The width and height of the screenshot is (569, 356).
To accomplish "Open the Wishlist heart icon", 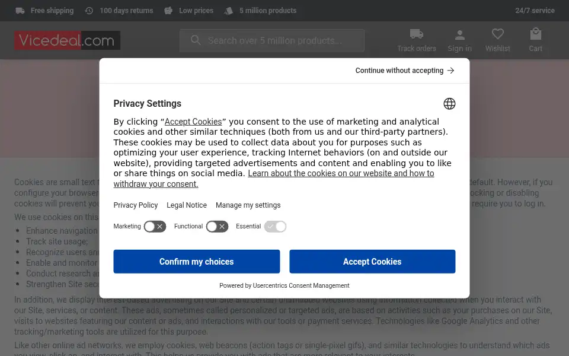I will point(497,34).
